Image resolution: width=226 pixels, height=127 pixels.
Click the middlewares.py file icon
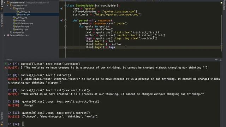(14, 23)
